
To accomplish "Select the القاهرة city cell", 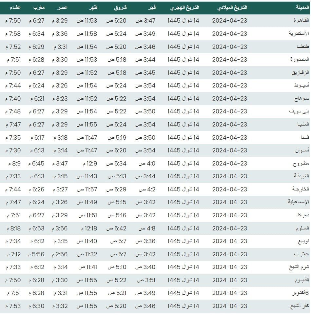I will (301, 20).
